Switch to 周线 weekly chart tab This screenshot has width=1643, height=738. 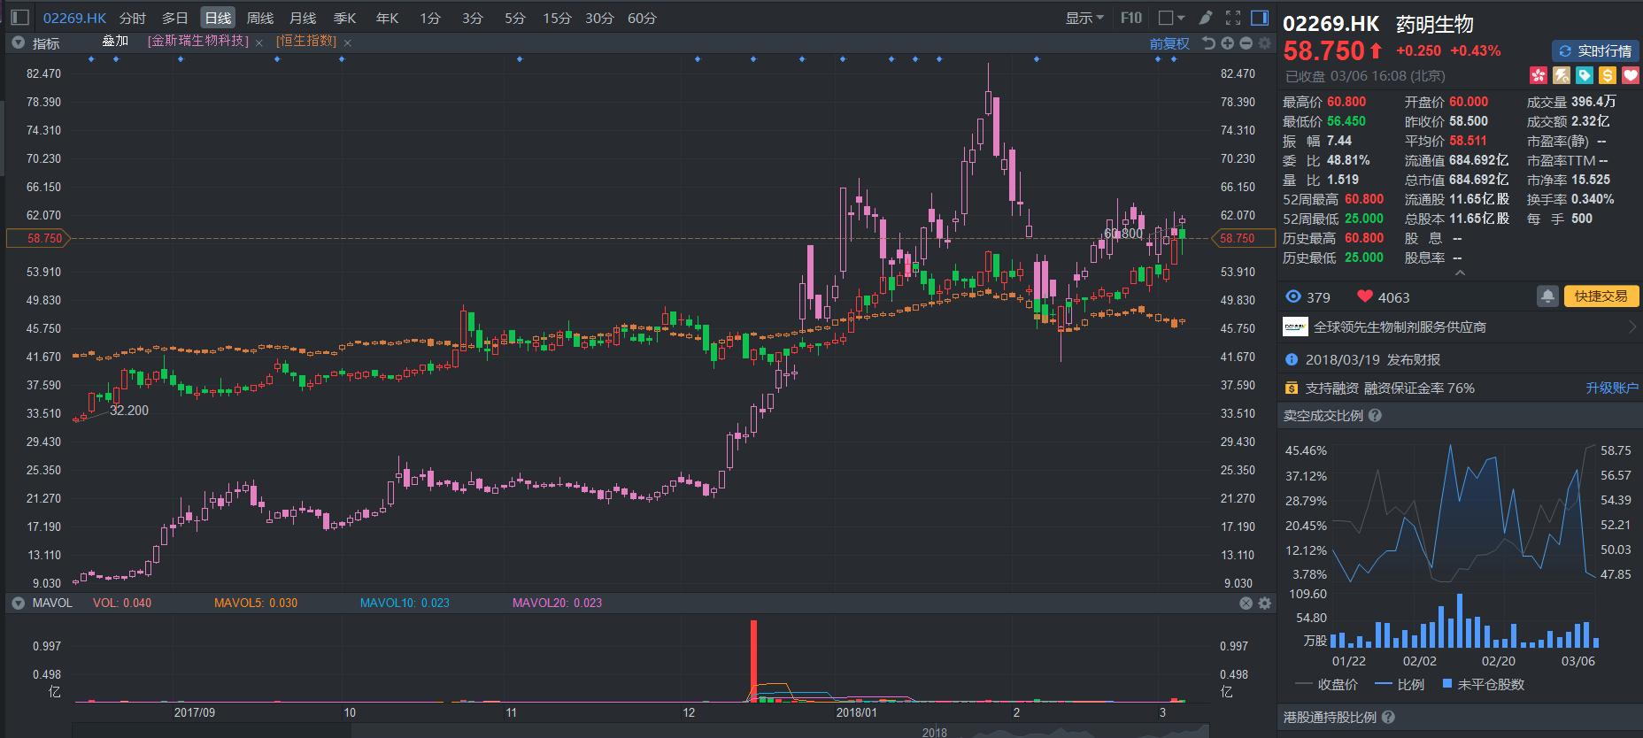[x=259, y=18]
